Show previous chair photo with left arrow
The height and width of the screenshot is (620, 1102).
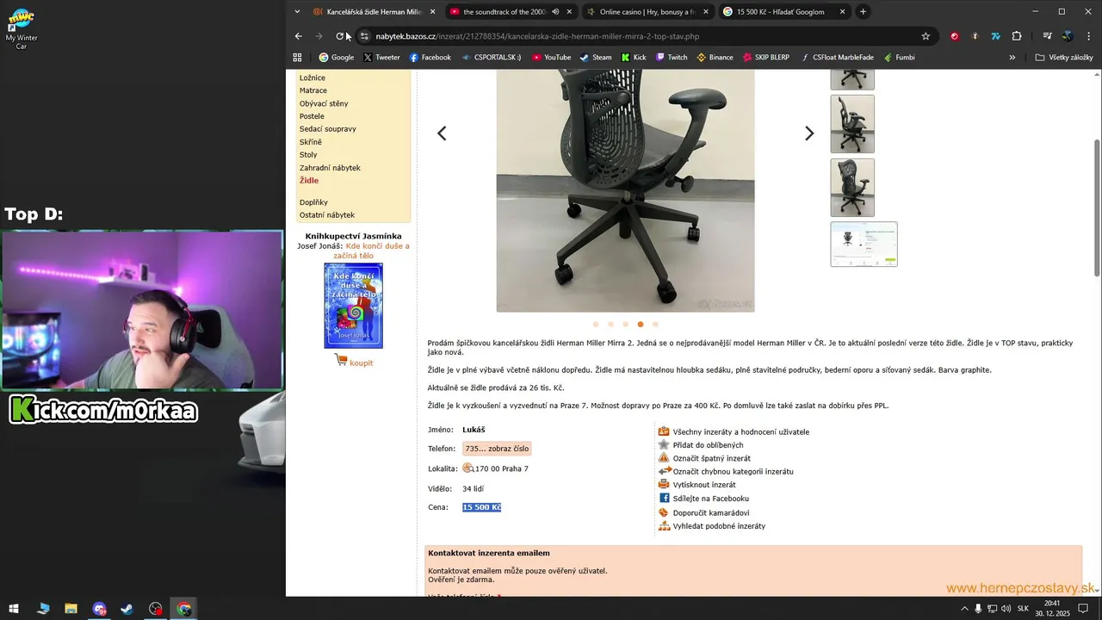[442, 133]
